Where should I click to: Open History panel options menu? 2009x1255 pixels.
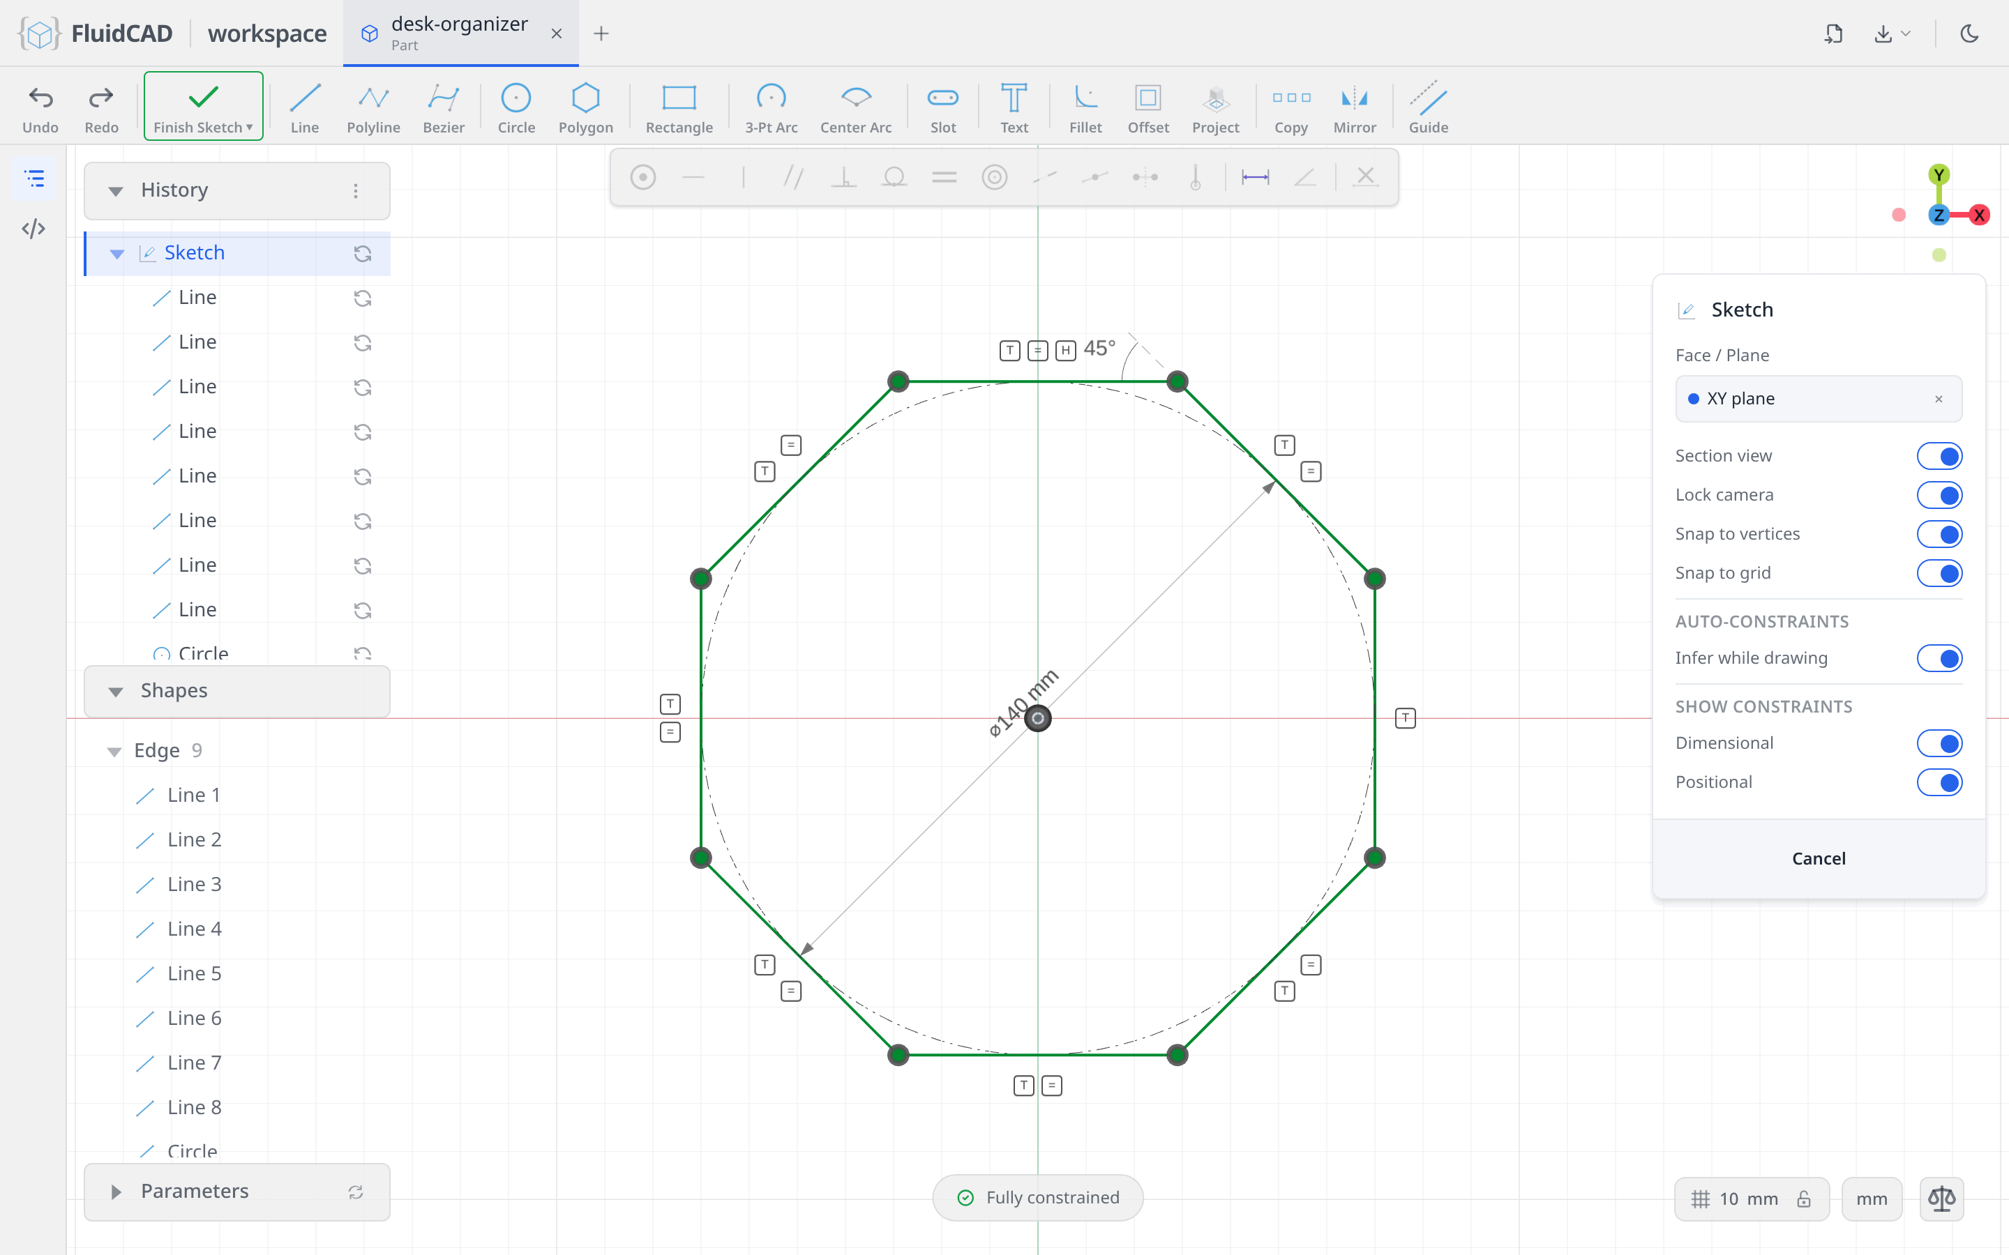[355, 191]
